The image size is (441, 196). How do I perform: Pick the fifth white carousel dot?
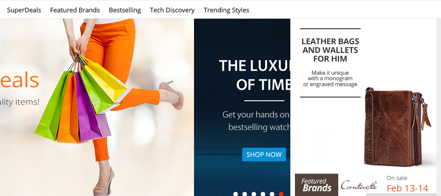click(x=272, y=194)
